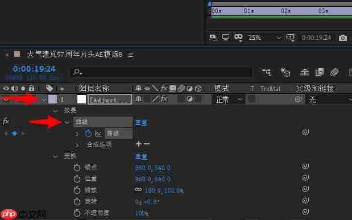Click the graph icon beside 曲线 property

(98, 134)
